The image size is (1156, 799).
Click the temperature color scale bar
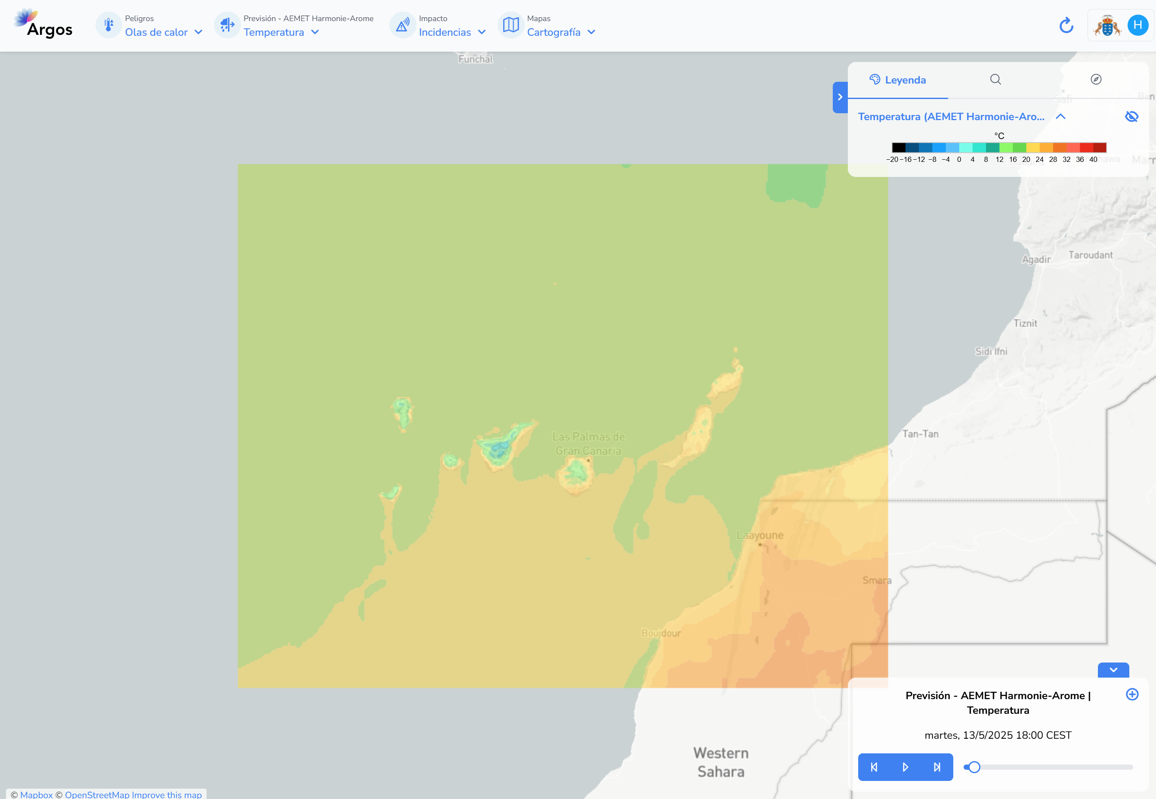pos(999,148)
